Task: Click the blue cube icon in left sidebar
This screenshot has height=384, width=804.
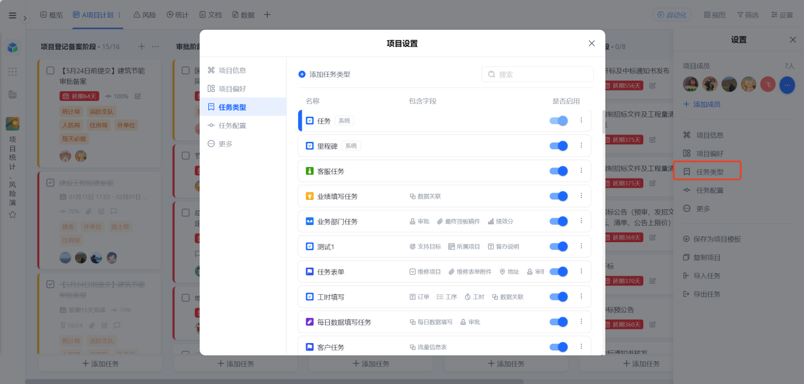Action: point(12,47)
